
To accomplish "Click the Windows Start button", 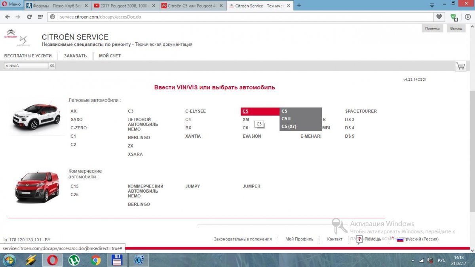I will coord(9,260).
